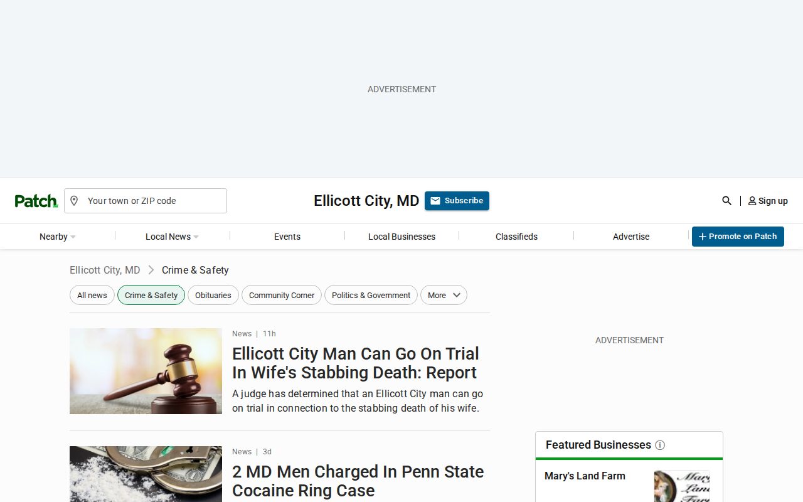This screenshot has height=502, width=803.
Task: Select the All news filter chip
Action: [x=92, y=295]
